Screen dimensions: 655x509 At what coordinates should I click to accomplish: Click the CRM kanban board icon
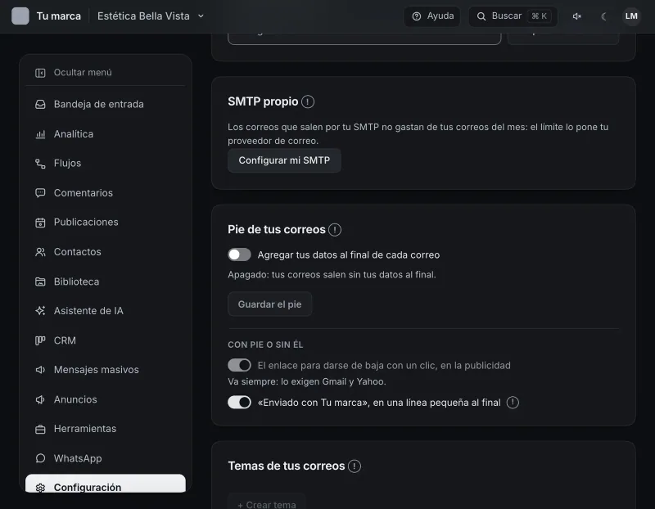click(40, 340)
